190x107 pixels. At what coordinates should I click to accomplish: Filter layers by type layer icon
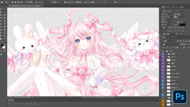tap(184, 41)
